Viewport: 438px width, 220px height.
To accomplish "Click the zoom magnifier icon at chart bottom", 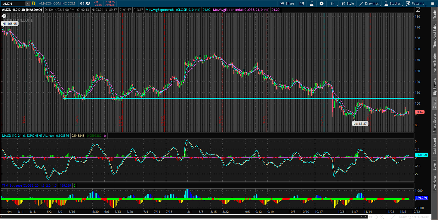I will pyautogui.click(x=381, y=217).
